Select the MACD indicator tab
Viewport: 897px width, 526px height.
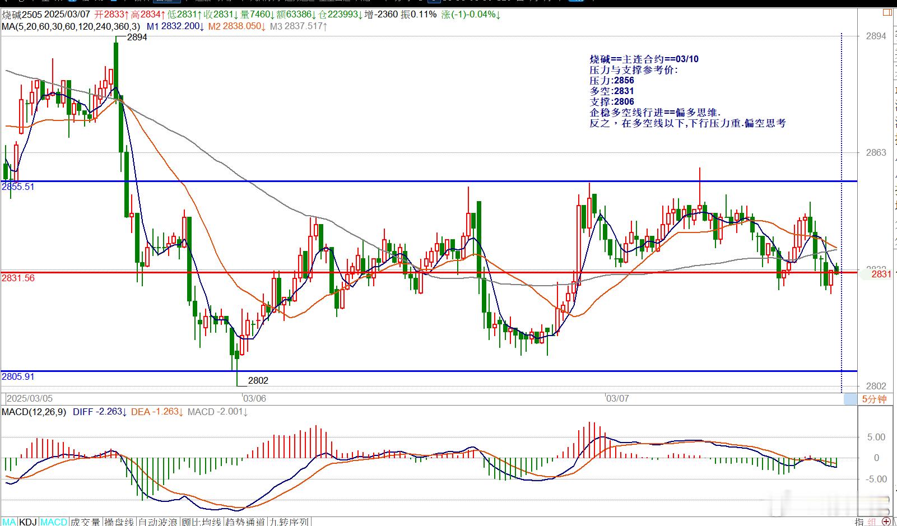(54, 522)
